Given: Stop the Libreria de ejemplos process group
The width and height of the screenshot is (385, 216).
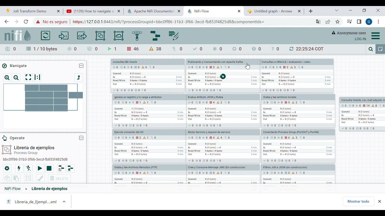Looking at the screenshot, I should (49, 169).
